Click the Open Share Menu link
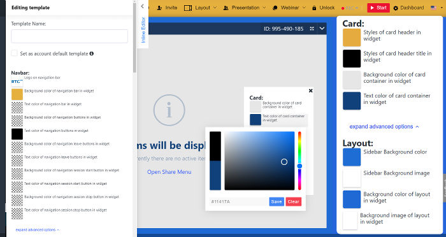 pyautogui.click(x=169, y=172)
